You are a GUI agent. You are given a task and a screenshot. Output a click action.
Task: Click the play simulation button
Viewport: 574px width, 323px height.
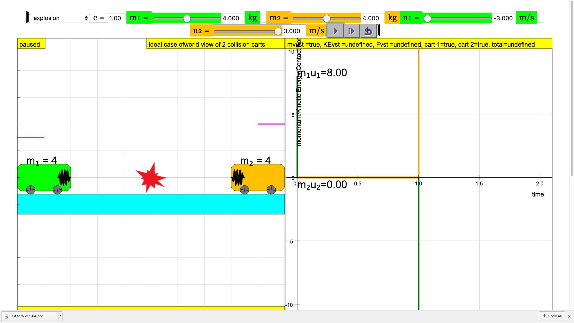click(x=335, y=31)
